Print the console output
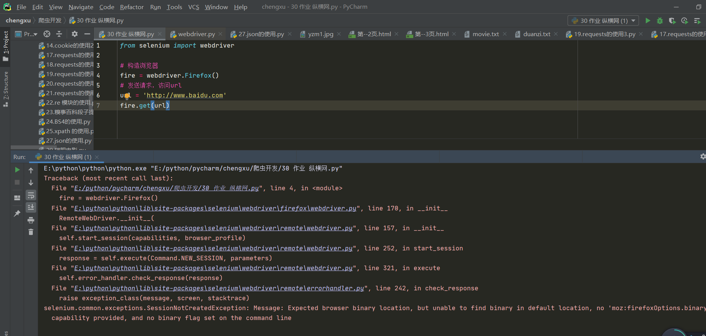 tap(31, 220)
